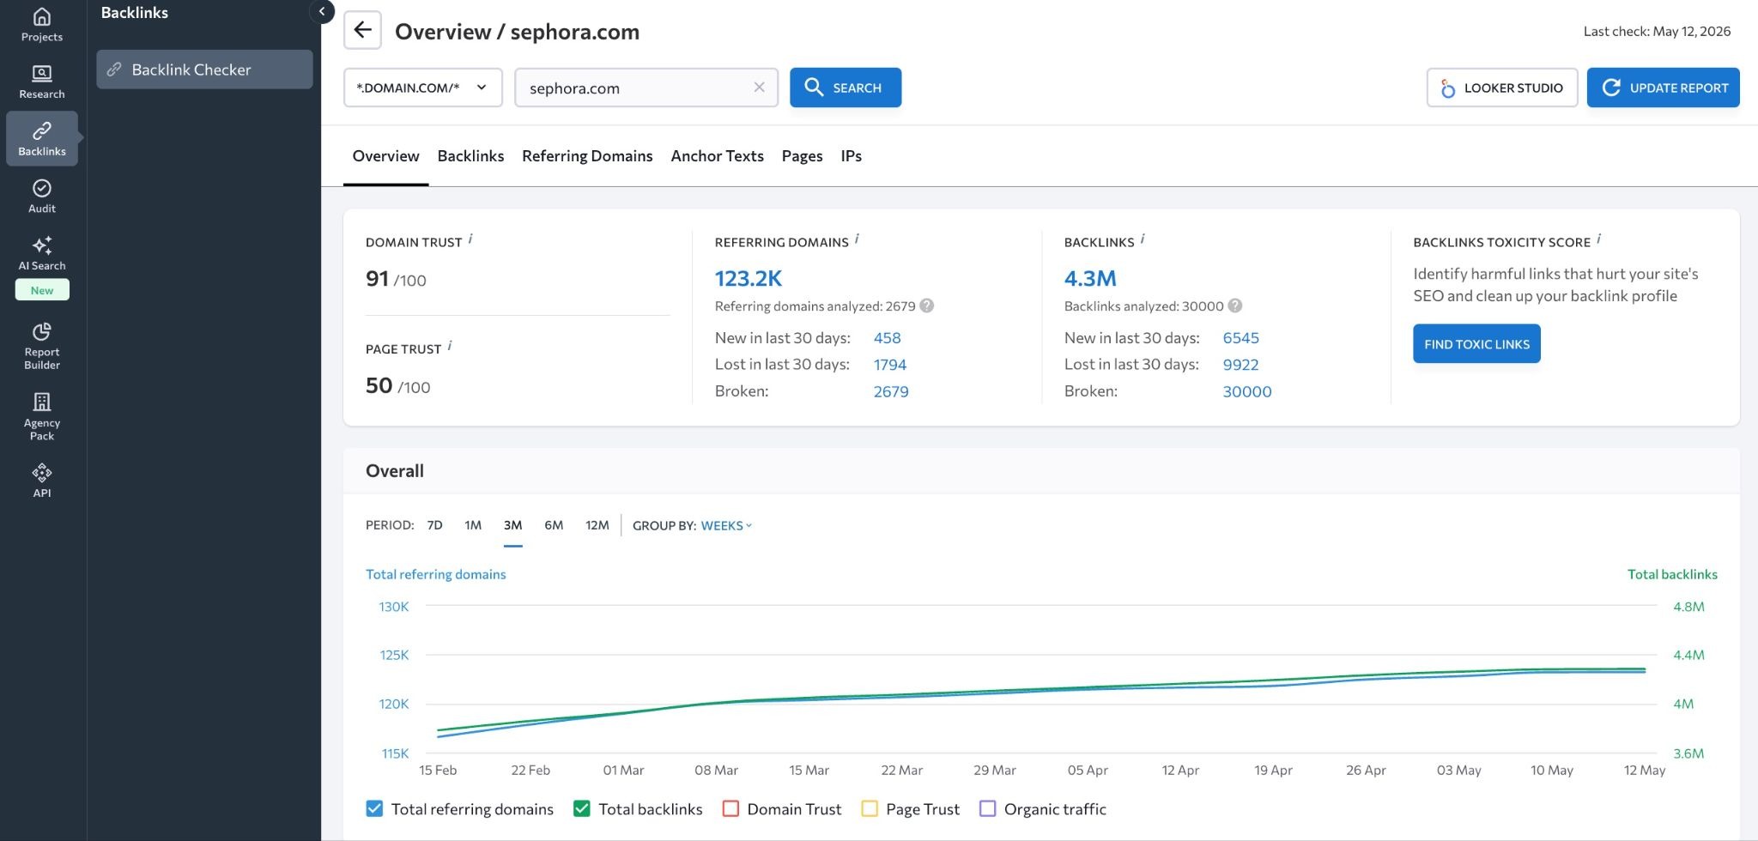Click UPDATE REPORT button
This screenshot has width=1758, height=841.
1663,88
